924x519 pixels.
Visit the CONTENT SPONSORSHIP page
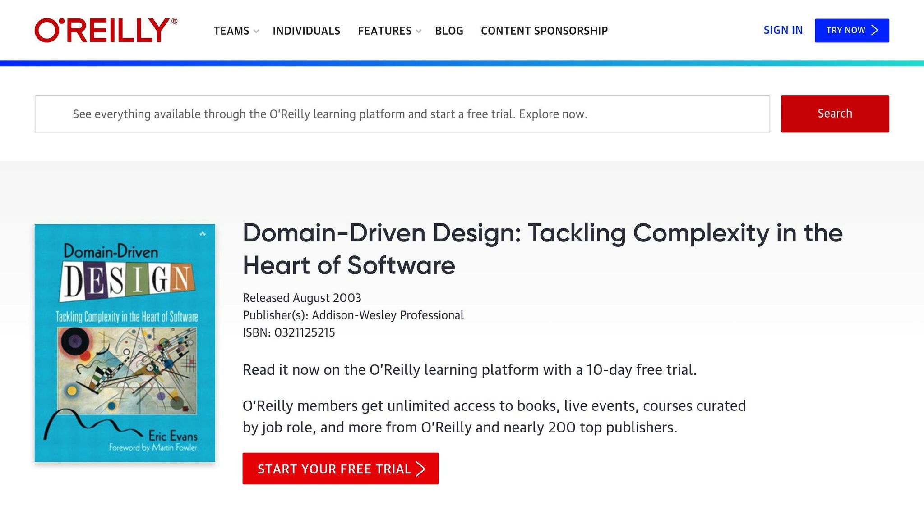pyautogui.click(x=544, y=31)
